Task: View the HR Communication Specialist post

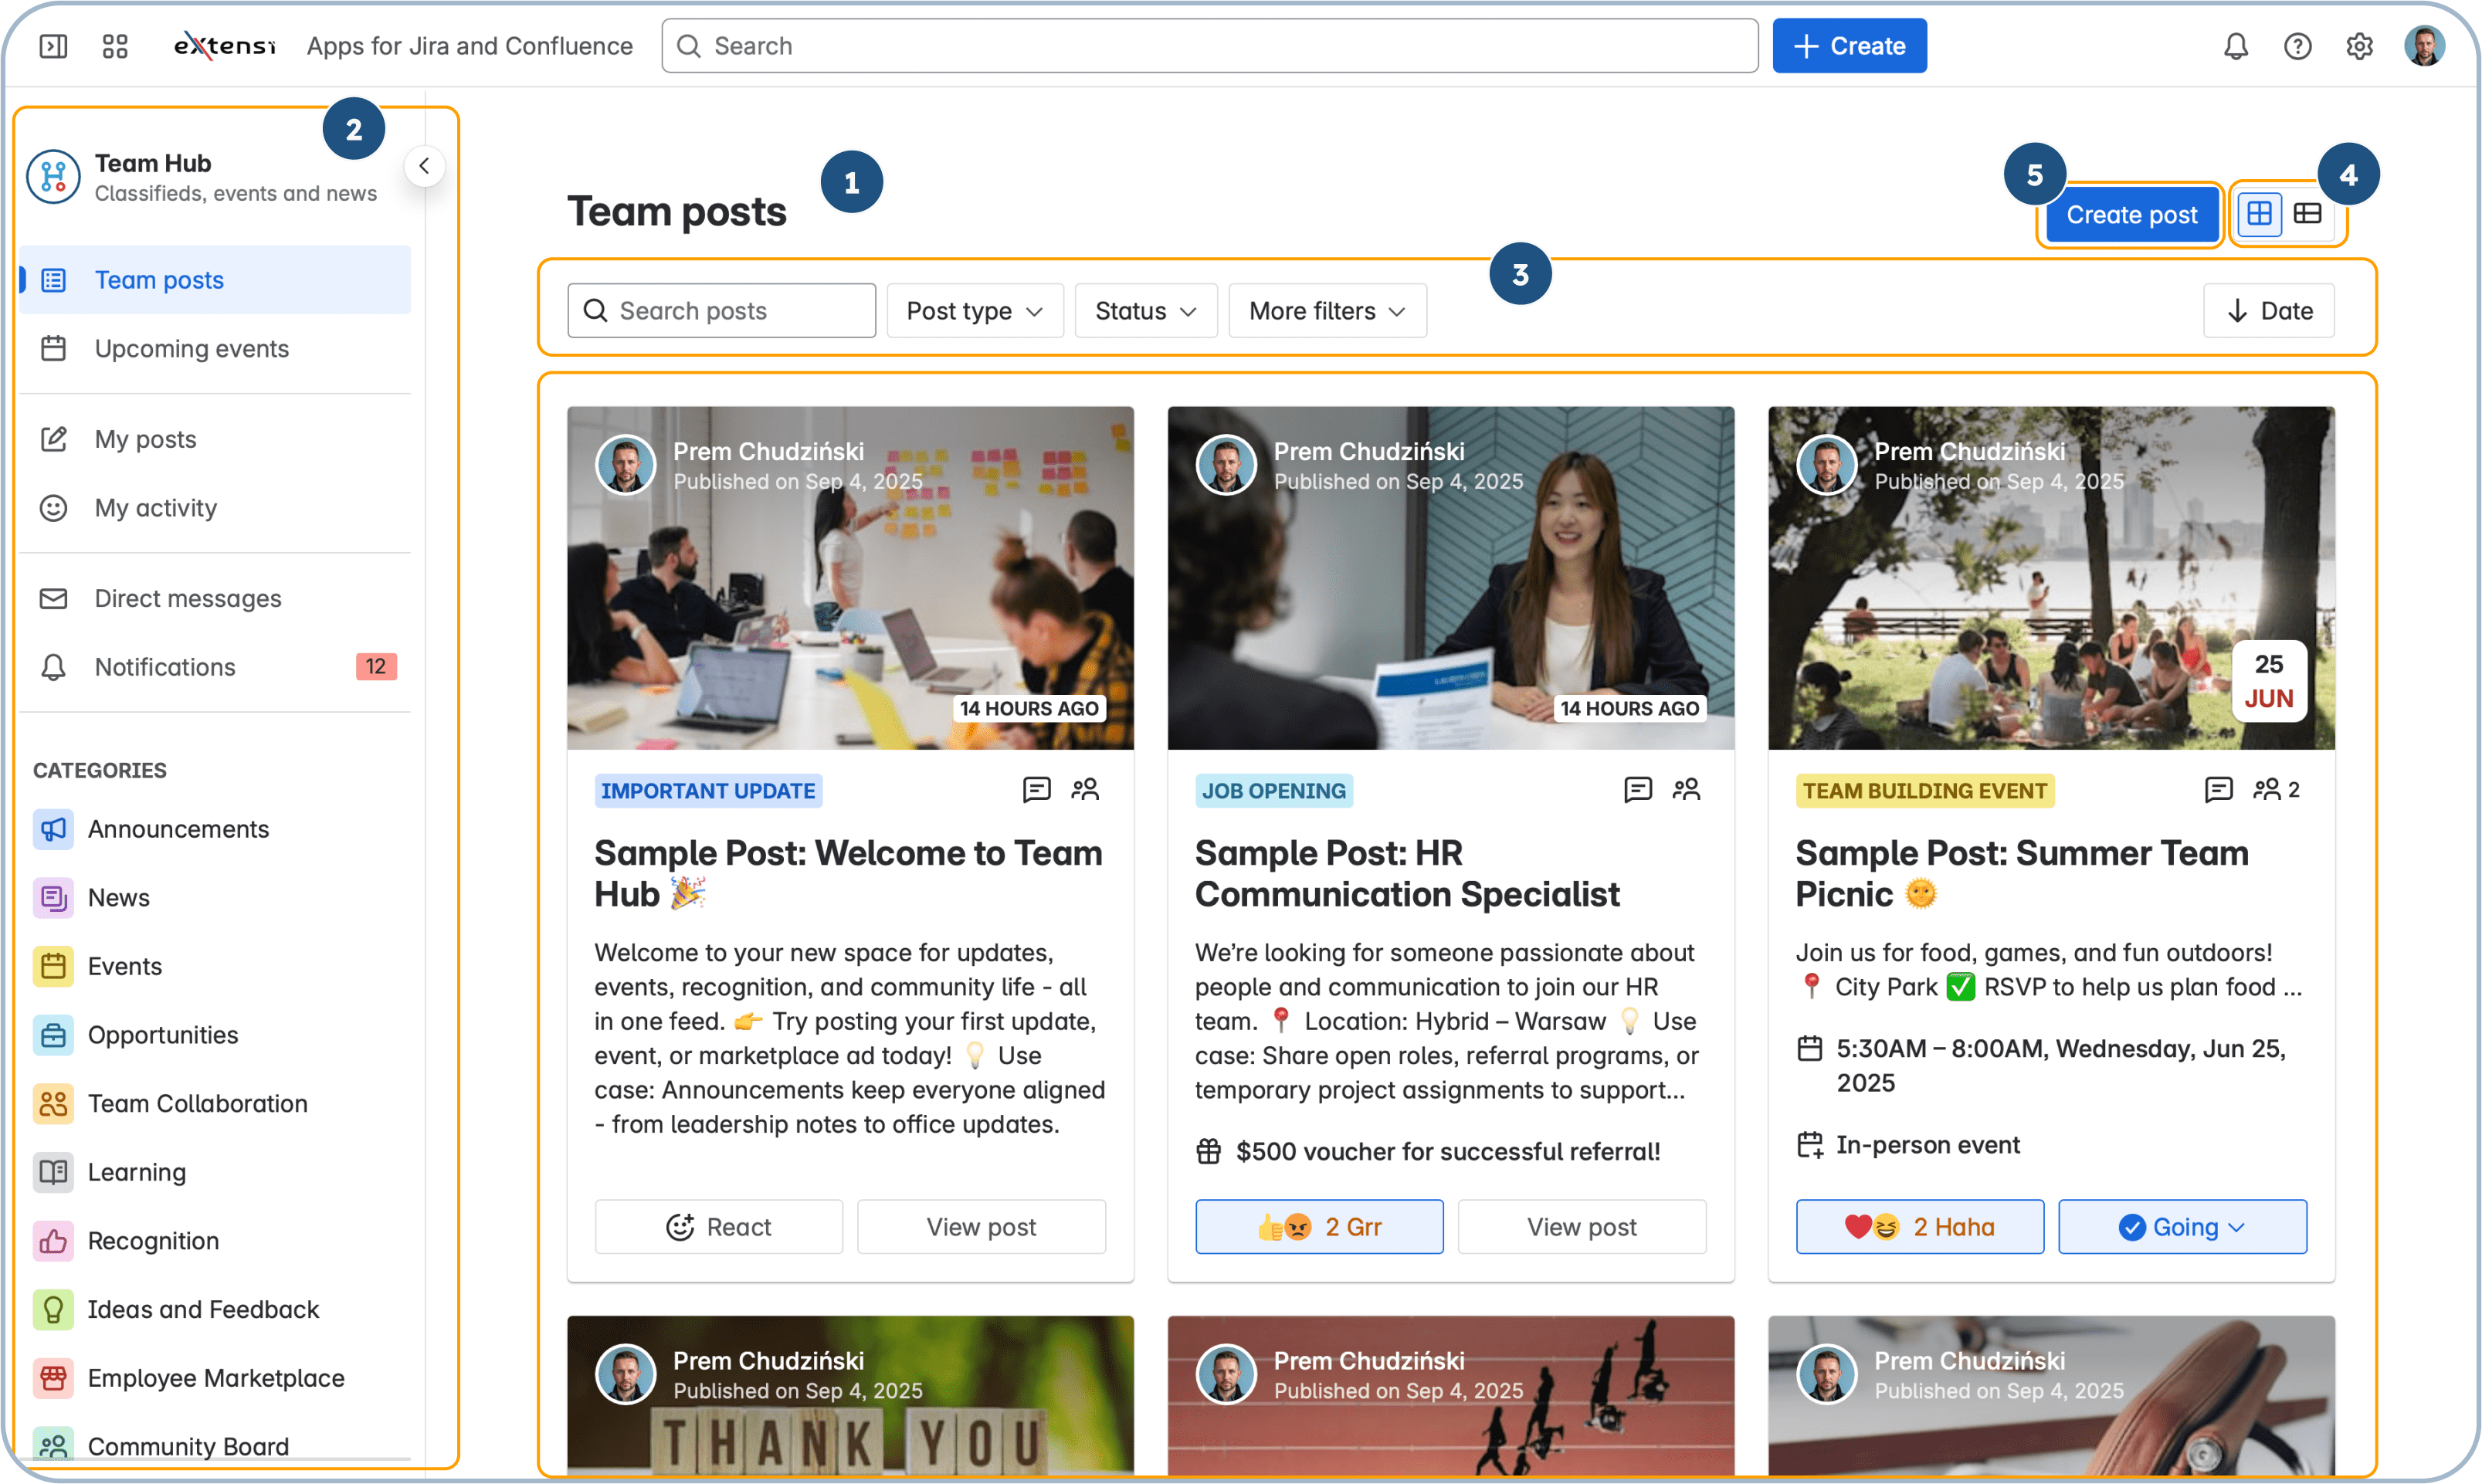Action: [1581, 1227]
